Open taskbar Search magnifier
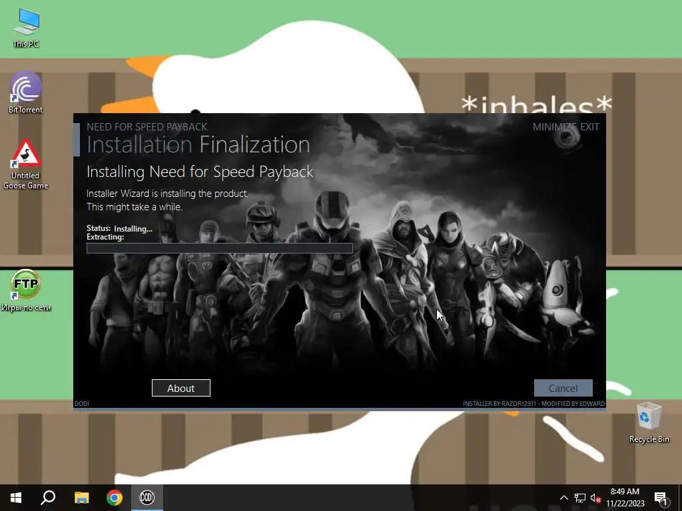 pos(48,498)
